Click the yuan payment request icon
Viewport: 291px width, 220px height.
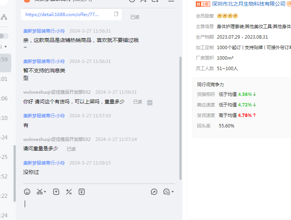click(82, 192)
